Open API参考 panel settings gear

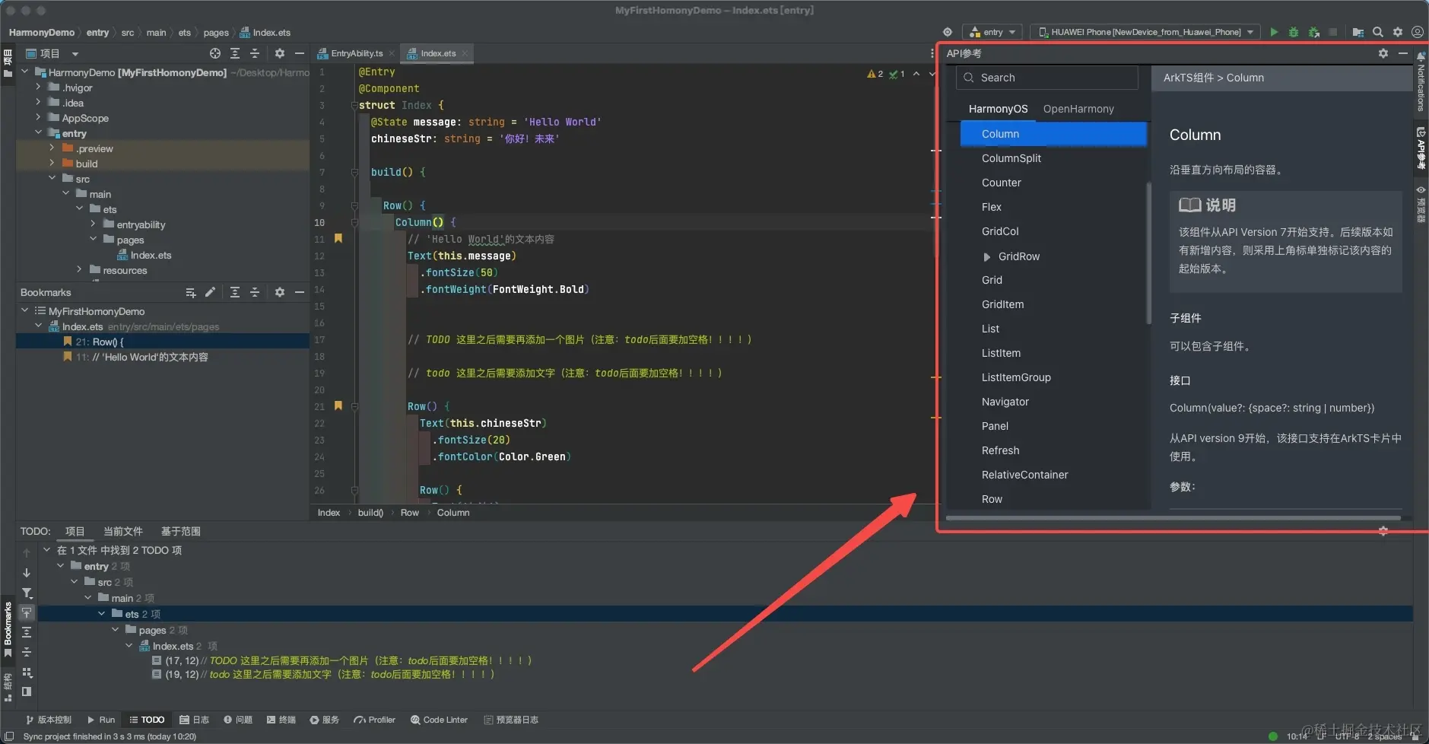point(1383,53)
